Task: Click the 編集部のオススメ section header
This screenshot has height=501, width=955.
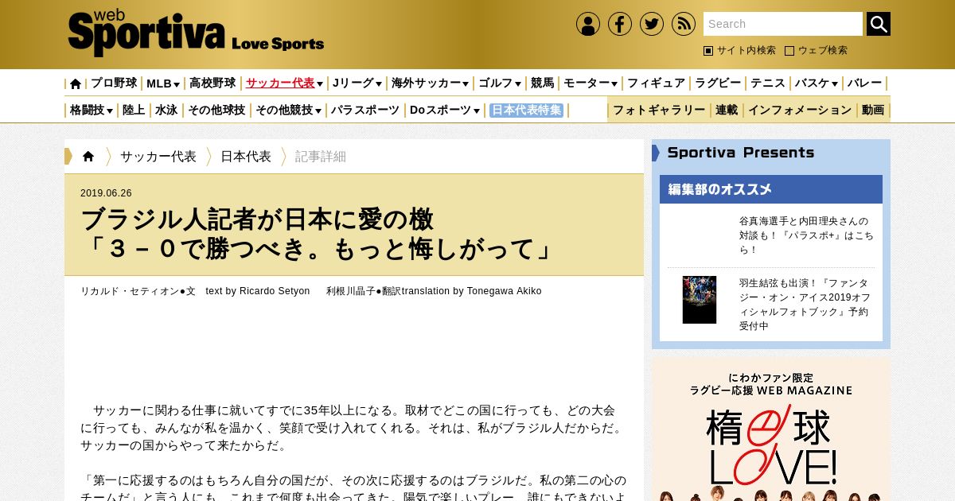Action: (771, 189)
